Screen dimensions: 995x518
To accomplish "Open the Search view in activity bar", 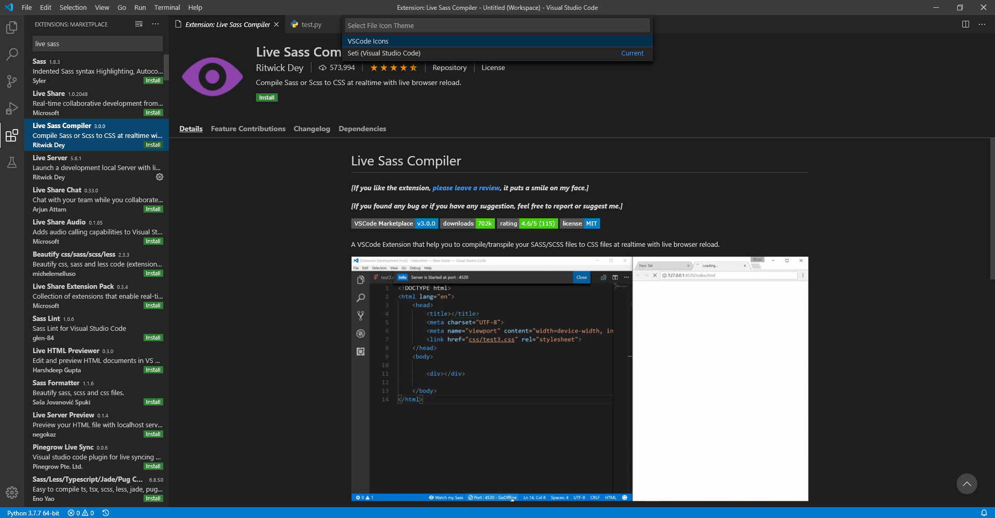I will point(12,54).
